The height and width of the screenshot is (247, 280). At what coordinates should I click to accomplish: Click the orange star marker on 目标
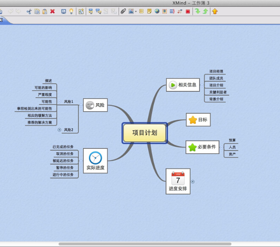(193, 120)
